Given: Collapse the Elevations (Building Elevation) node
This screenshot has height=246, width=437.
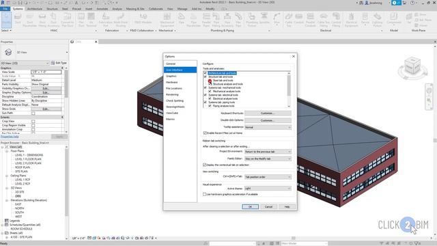Looking at the screenshot, I should [7, 200].
